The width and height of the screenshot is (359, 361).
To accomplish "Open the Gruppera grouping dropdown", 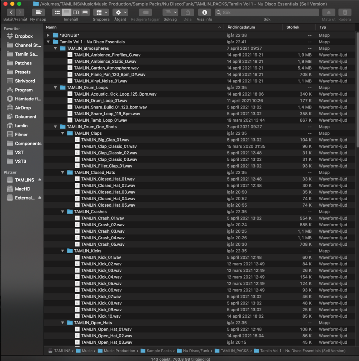I will (101, 13).
